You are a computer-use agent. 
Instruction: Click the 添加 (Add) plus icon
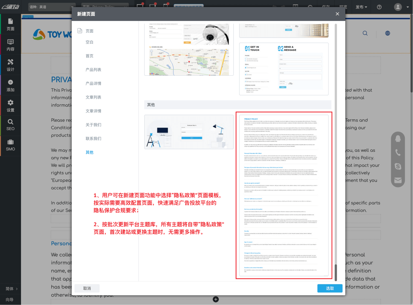coord(10,85)
